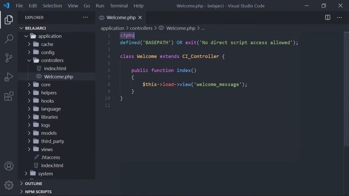
Task: Open the Accounts icon
Action: coord(9,166)
